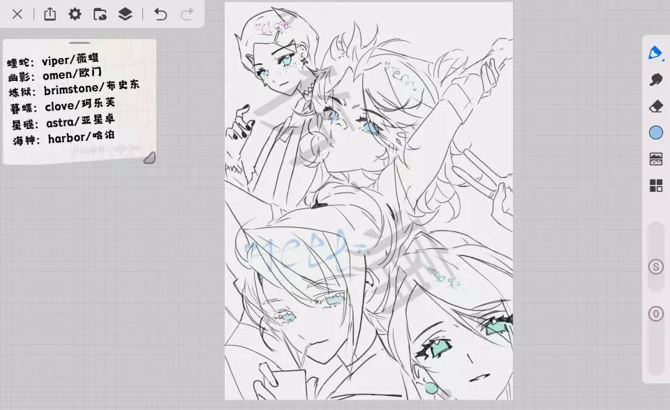The height and width of the screenshot is (410, 670).
Task: Click the sketch artwork canvas
Action: (x=368, y=201)
